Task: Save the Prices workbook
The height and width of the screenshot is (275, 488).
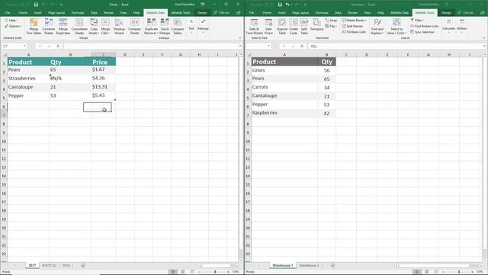Action: pyautogui.click(x=36, y=5)
